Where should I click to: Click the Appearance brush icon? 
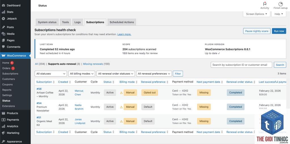[x=3, y=142]
